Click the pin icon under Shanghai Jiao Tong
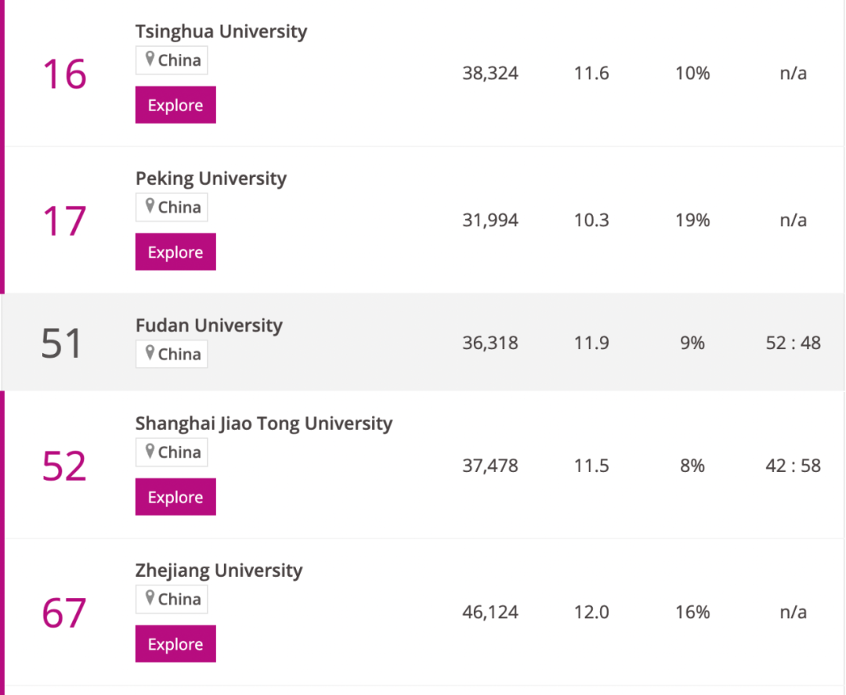This screenshot has height=695, width=846. 150,452
